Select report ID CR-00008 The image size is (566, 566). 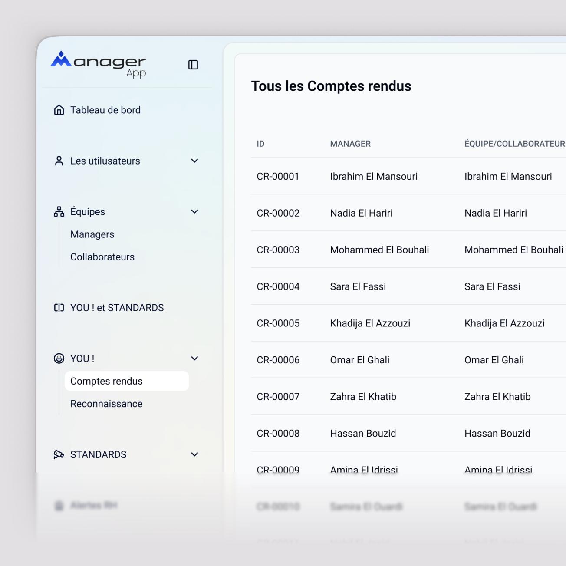pos(278,433)
